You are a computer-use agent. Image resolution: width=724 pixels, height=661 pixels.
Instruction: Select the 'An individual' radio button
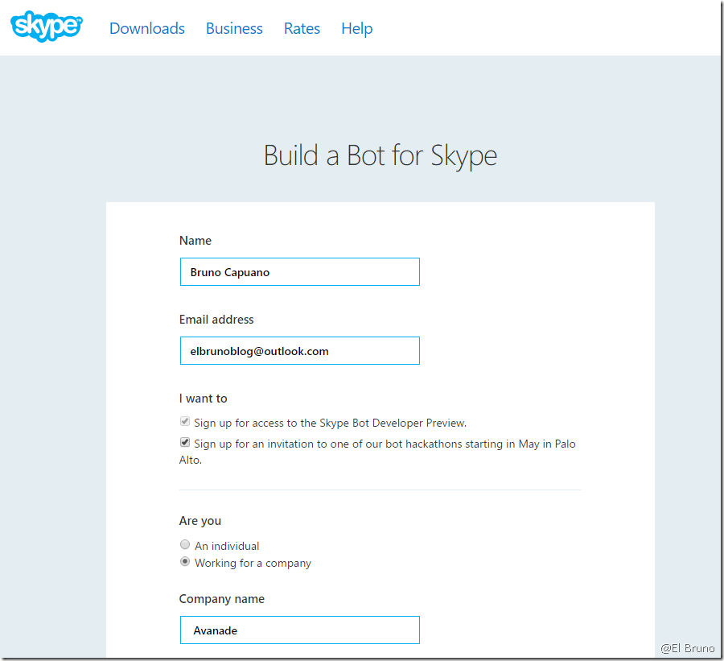[x=185, y=545]
